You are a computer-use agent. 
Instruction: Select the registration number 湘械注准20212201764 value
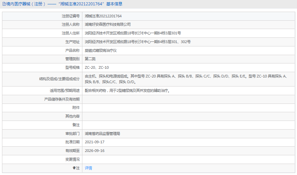pyautogui.click(x=103, y=16)
